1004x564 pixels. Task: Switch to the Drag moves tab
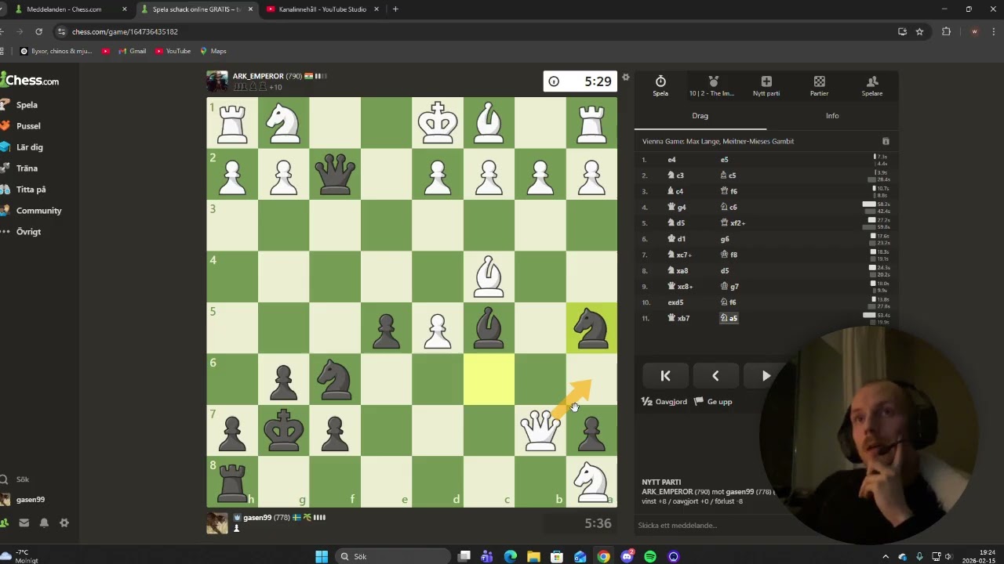point(700,116)
